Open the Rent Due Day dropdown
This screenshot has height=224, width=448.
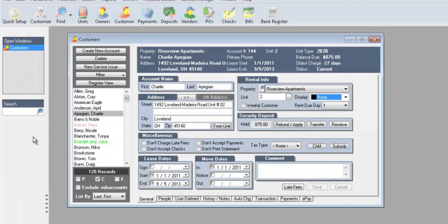pos(346,105)
